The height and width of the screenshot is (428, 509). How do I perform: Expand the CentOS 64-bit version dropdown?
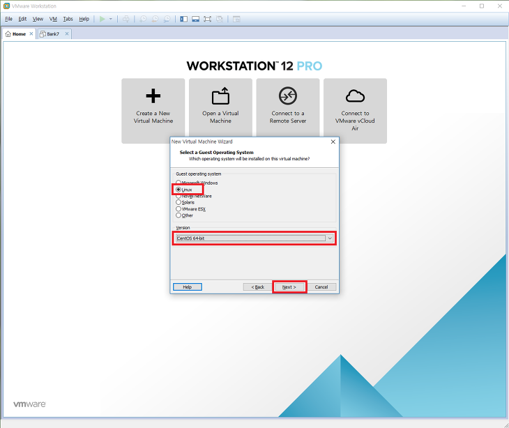click(330, 238)
